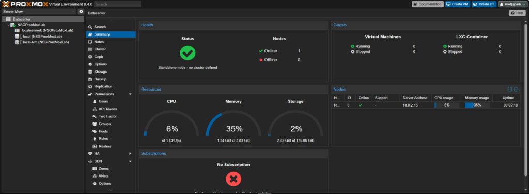Open the Server View gear settings icon
Screen dimensions: 529x194
[81, 12]
